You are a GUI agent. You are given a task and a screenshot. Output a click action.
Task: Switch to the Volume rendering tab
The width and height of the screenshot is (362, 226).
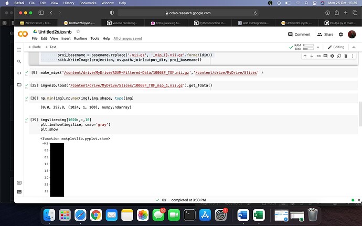123,23
